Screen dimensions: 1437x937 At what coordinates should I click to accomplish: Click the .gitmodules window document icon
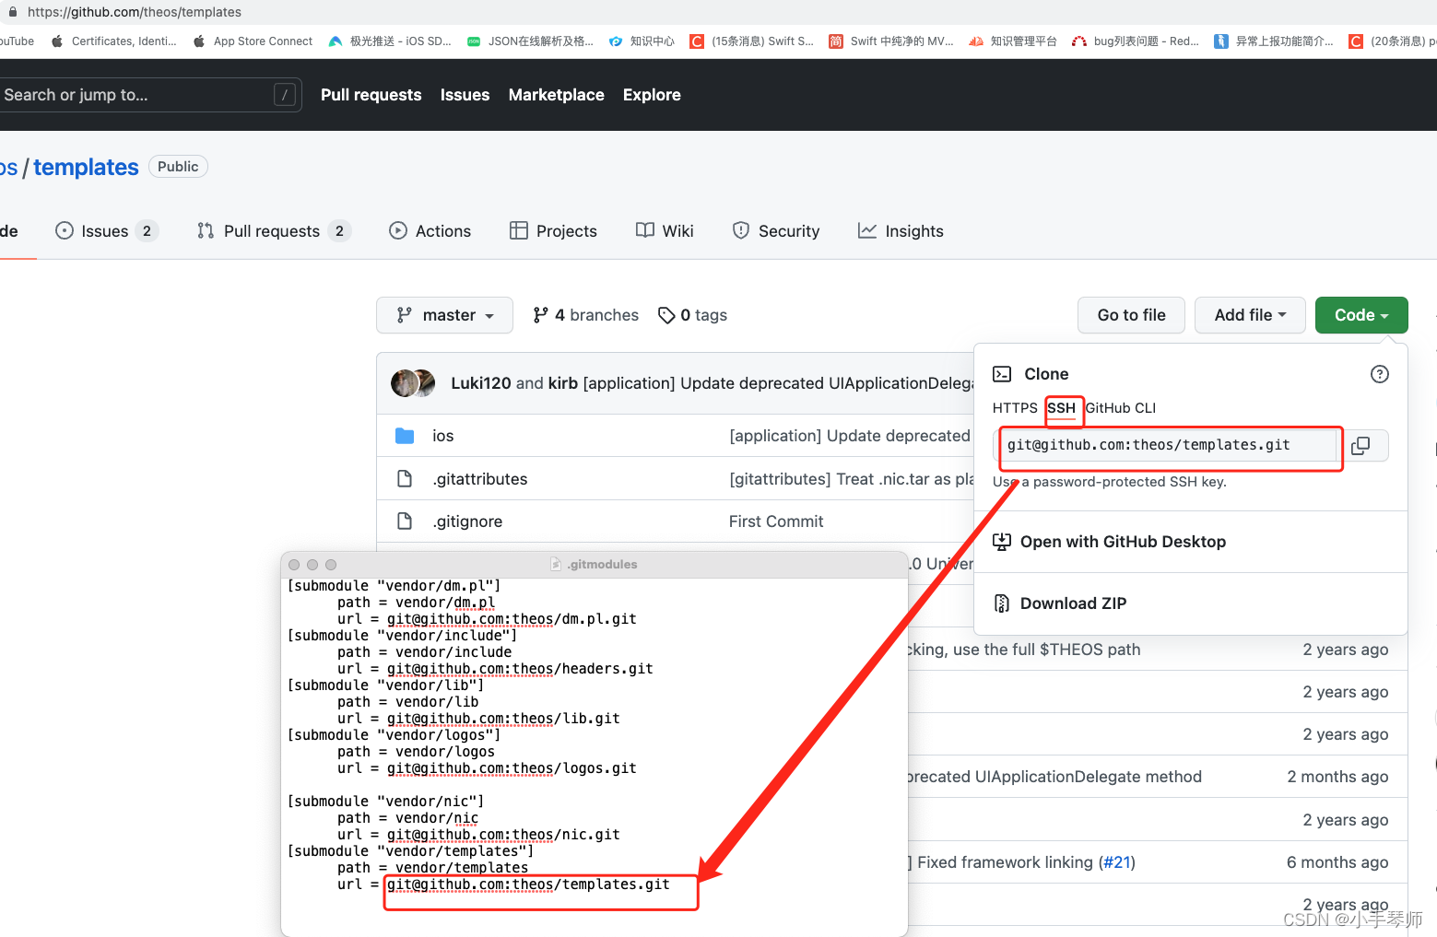point(556,564)
